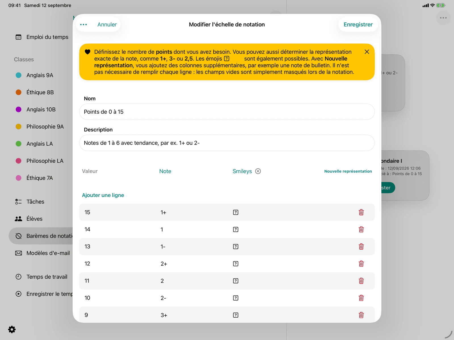Delete the row with value 15
The image size is (454, 340).
click(361, 212)
